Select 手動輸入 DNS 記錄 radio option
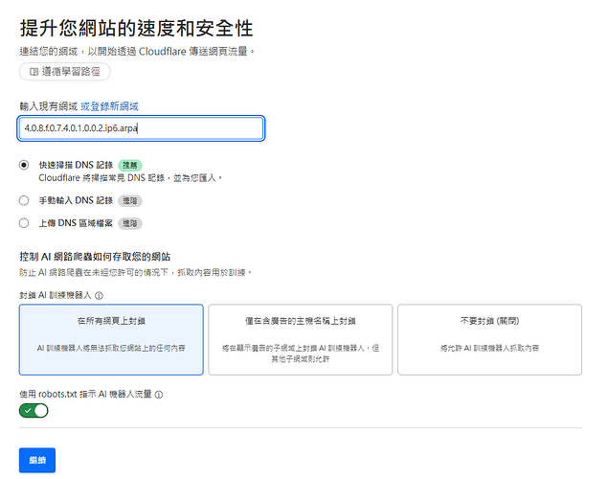 click(24, 200)
